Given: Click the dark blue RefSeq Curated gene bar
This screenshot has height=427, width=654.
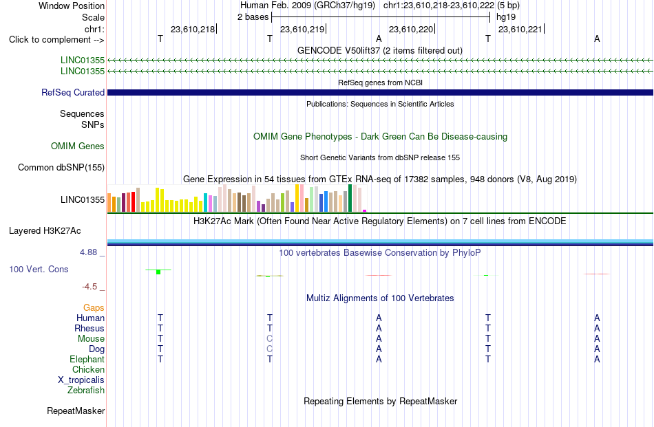Looking at the screenshot, I should point(380,92).
